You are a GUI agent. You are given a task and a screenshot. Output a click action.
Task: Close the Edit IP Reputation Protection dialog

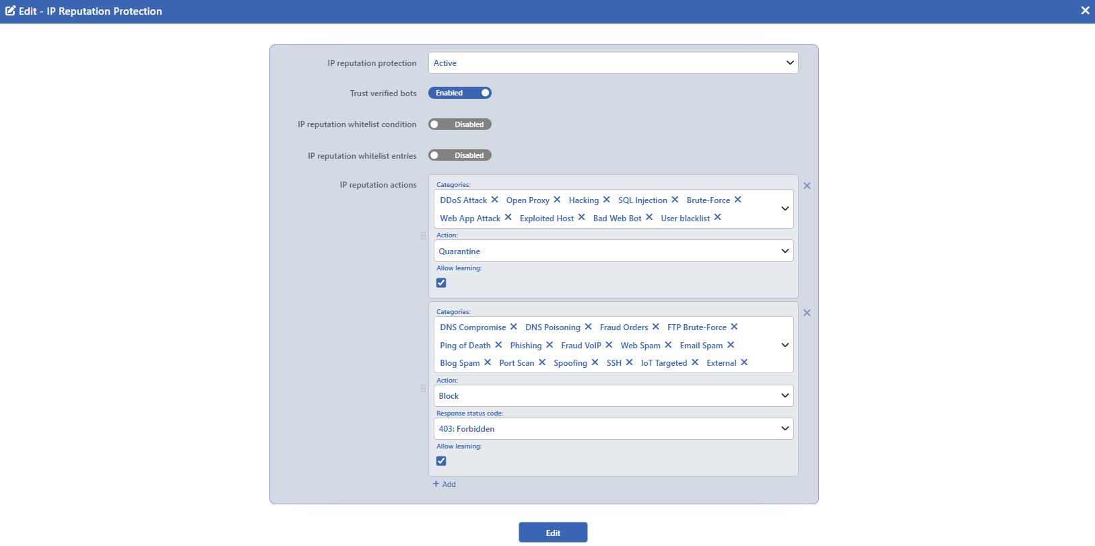coord(1085,11)
